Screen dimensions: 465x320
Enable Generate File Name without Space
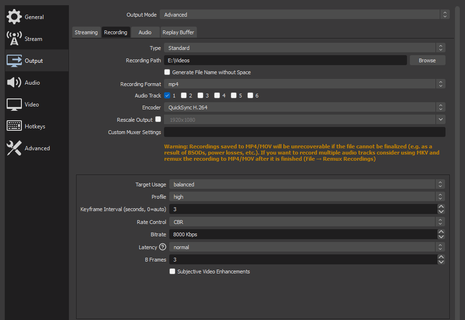click(x=167, y=72)
